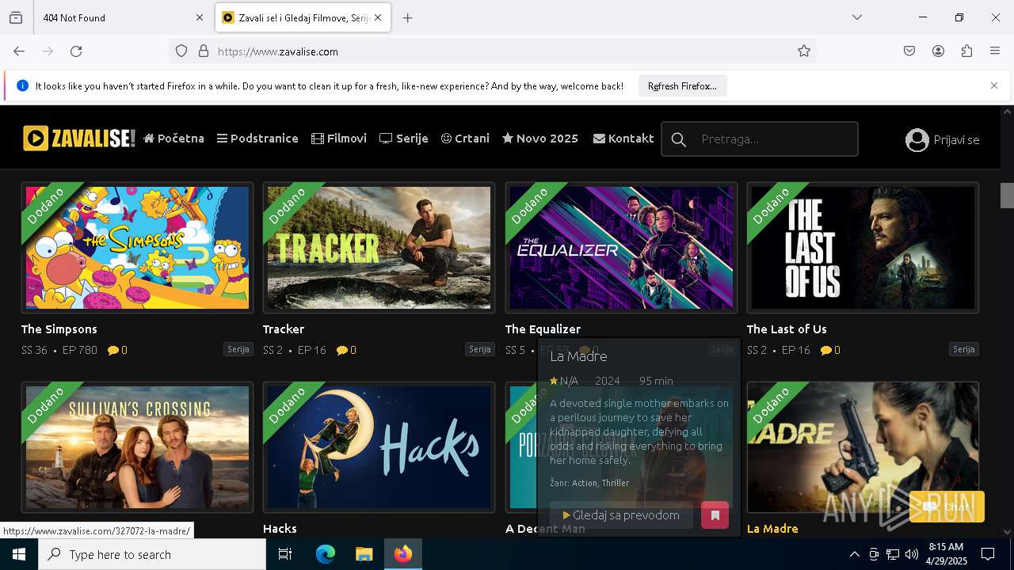Reload the current page
Viewport: 1014px width, 570px height.
[x=76, y=51]
